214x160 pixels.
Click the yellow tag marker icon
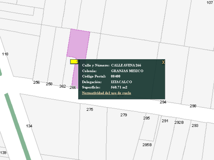pos(74,61)
